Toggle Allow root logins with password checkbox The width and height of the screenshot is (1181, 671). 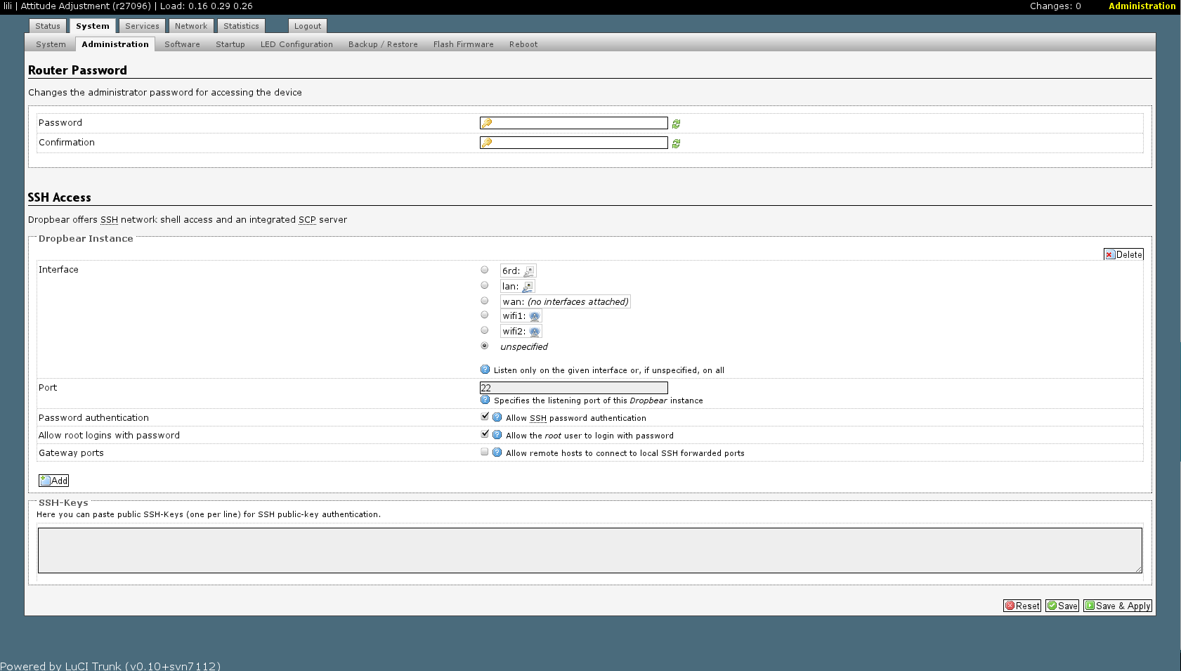[x=485, y=434]
